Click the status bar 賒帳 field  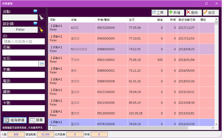(x=99, y=135)
